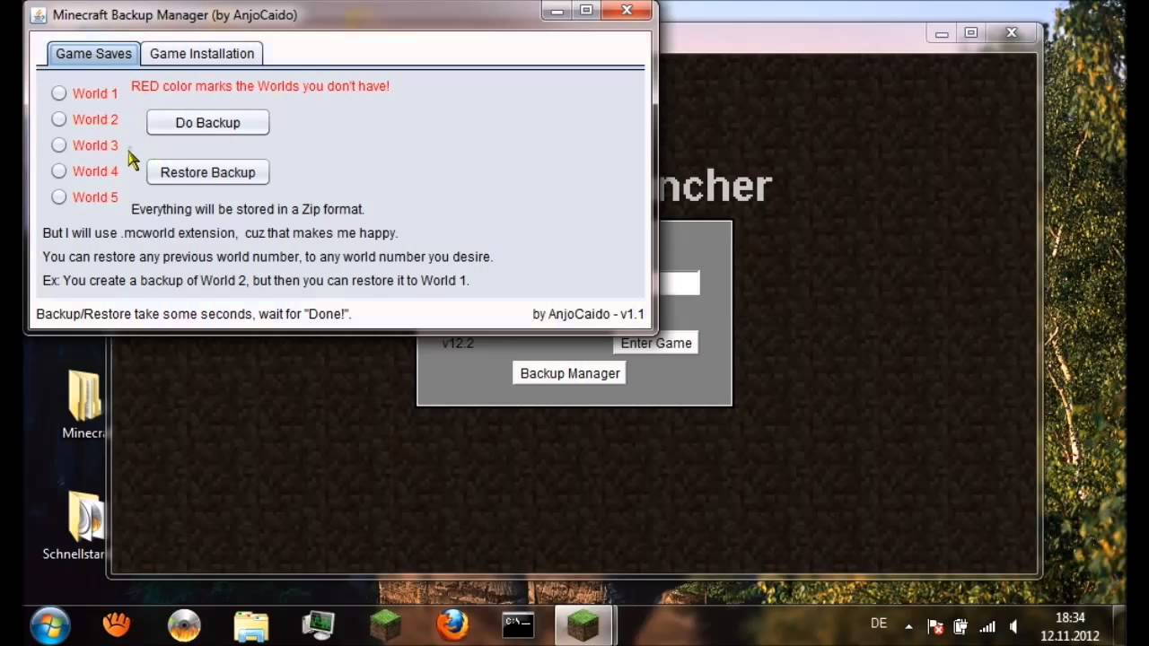Open the monitor program taskbar icon
Screen dimensions: 1149x646
[319, 624]
